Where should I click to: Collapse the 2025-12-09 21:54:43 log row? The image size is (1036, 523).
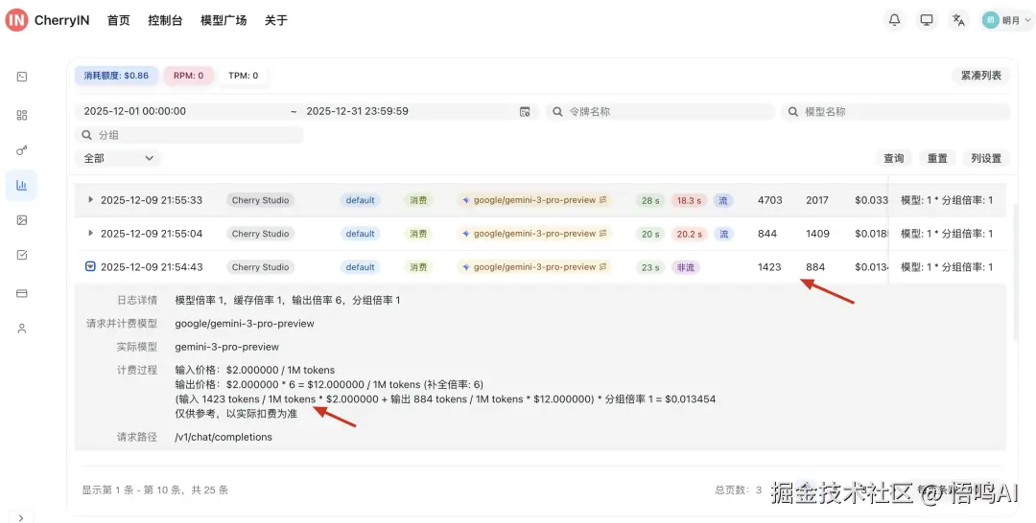point(90,267)
